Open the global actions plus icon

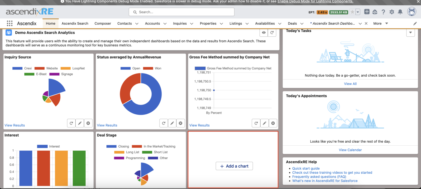point(367,12)
